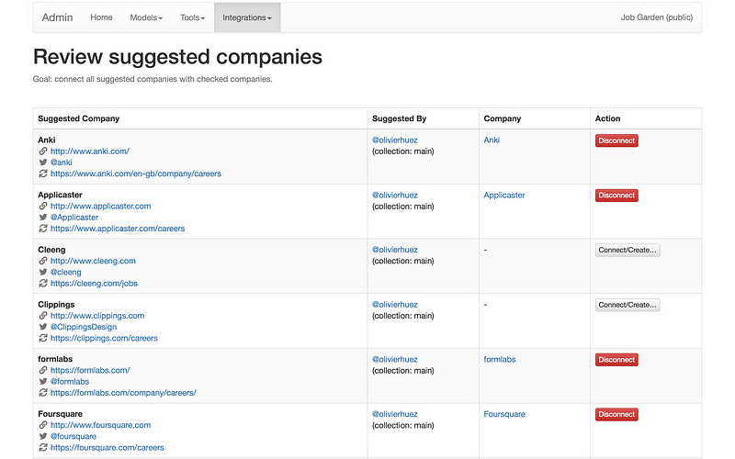The width and height of the screenshot is (735, 459).
Task: Click the link icon beside cleeng.com URL
Action: click(x=42, y=261)
